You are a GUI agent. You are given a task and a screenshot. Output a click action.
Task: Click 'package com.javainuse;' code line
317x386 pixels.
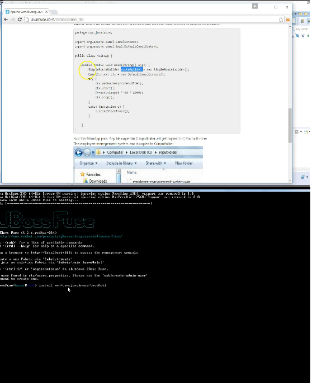click(93, 33)
